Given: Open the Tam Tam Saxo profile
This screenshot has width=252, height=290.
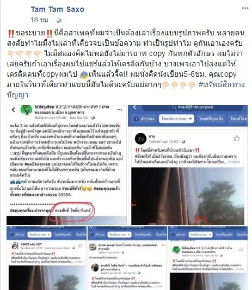Looking at the screenshot, I should [57, 9].
